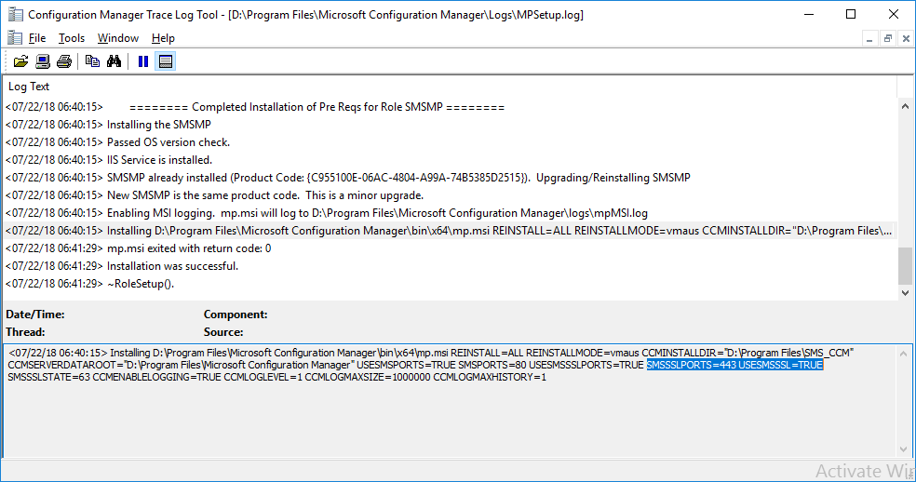Click details pane scroll down arrow
This screenshot has height=482, width=916.
click(903, 449)
